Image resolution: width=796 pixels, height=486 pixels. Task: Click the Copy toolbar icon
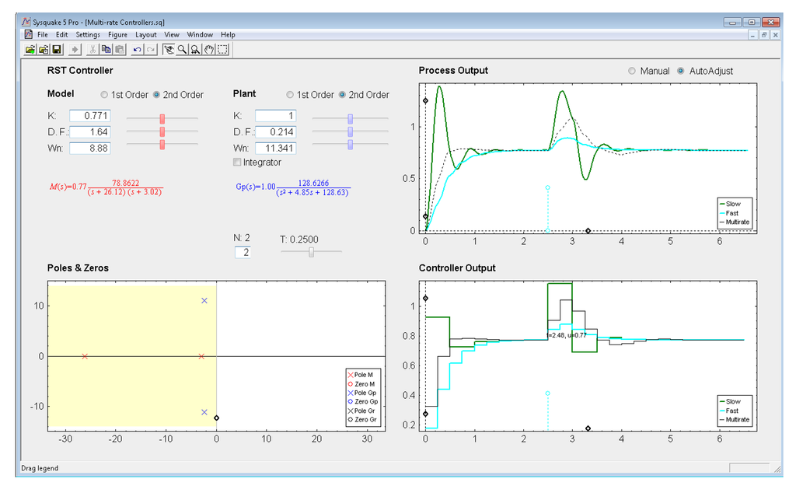(106, 49)
